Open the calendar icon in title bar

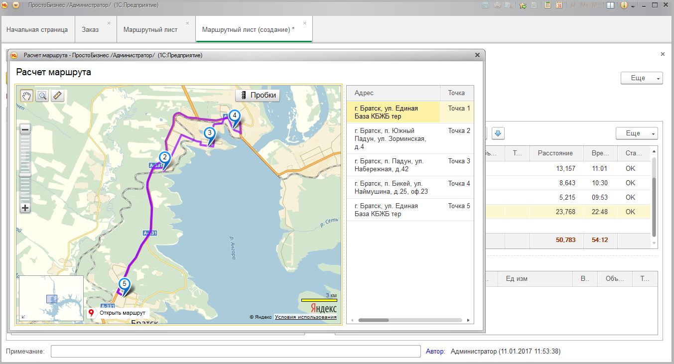coord(559,5)
